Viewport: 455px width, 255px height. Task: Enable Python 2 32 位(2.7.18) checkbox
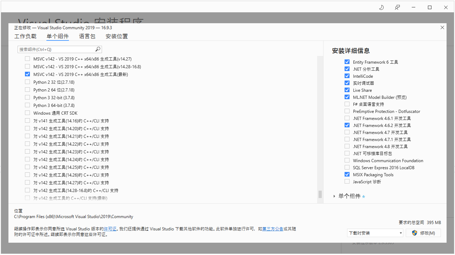click(x=27, y=82)
